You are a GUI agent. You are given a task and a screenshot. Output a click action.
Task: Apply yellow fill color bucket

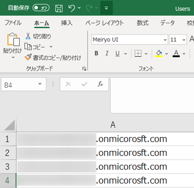tap(159, 54)
